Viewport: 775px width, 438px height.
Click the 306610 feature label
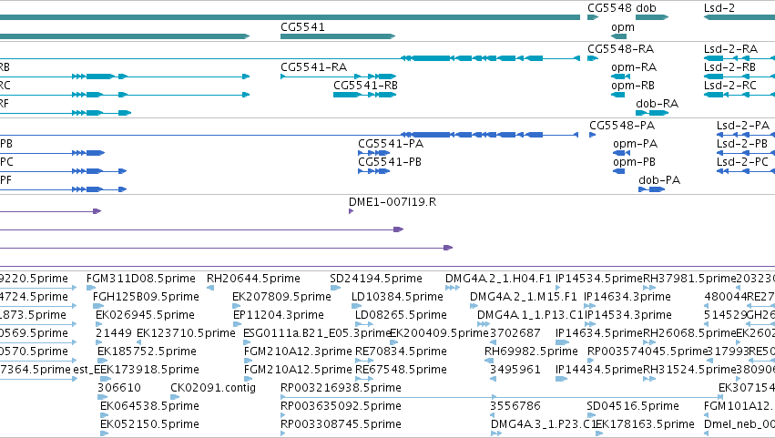click(x=119, y=389)
